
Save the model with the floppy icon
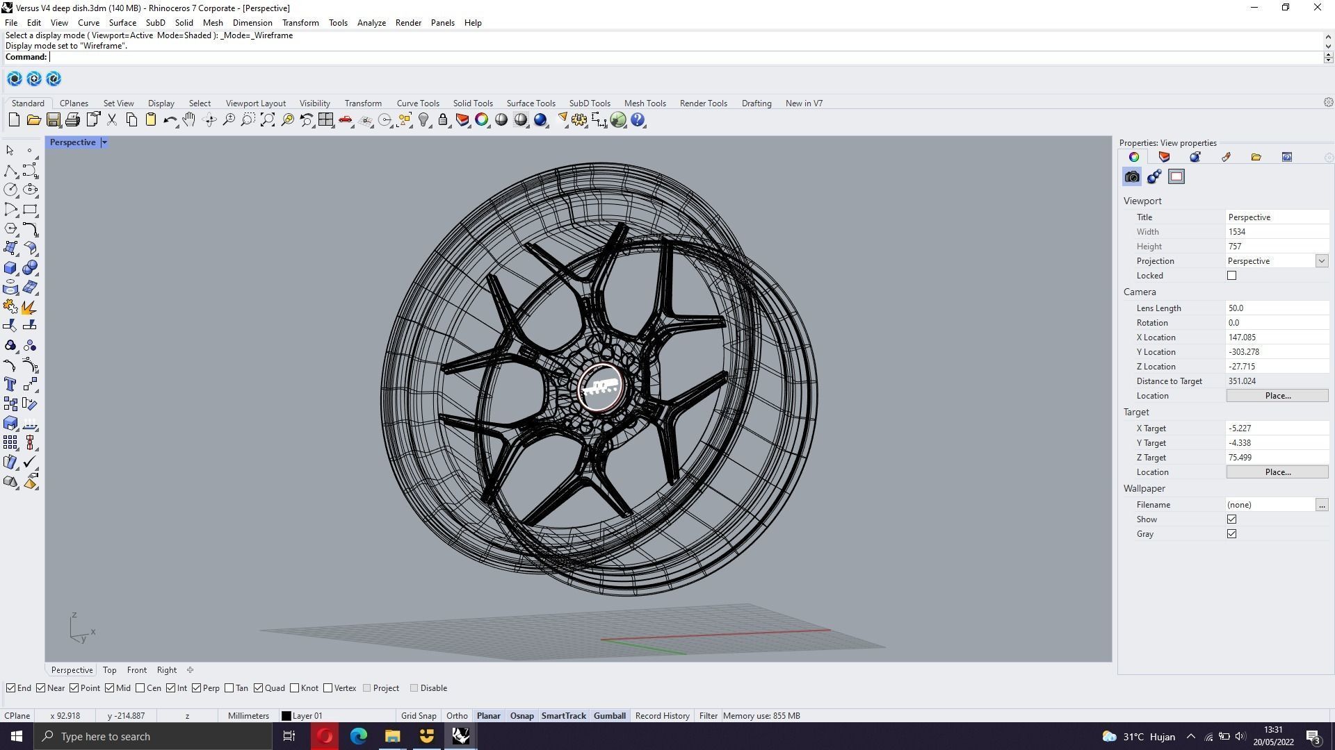[53, 120]
